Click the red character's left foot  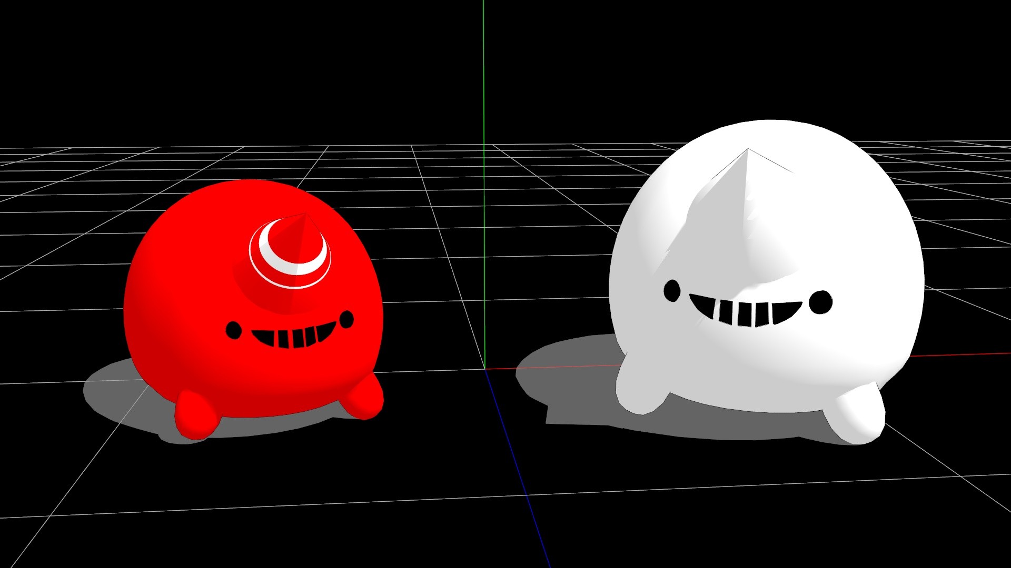tap(196, 415)
